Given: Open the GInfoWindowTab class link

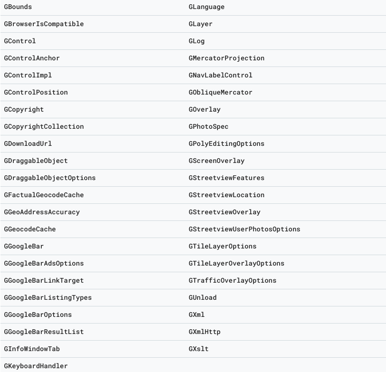Looking at the screenshot, I should coord(32,349).
